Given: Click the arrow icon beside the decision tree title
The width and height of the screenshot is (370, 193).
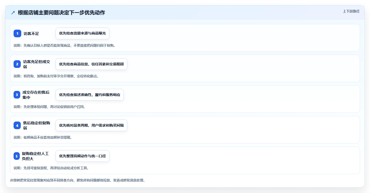Looking at the screenshot, I should pyautogui.click(x=13, y=13).
